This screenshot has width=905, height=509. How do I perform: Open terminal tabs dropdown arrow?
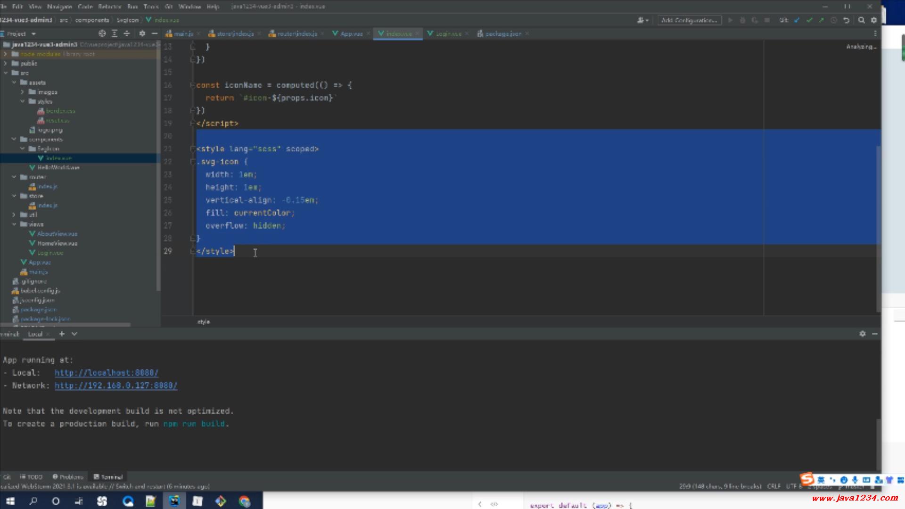(x=74, y=334)
